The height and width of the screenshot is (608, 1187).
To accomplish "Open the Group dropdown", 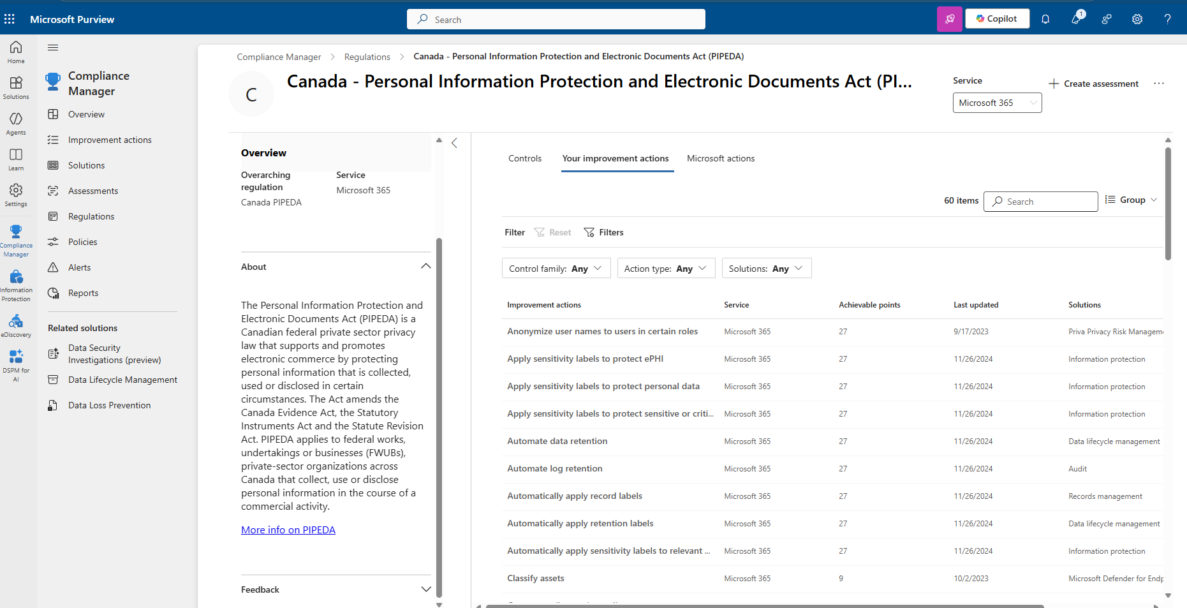I will tap(1132, 200).
